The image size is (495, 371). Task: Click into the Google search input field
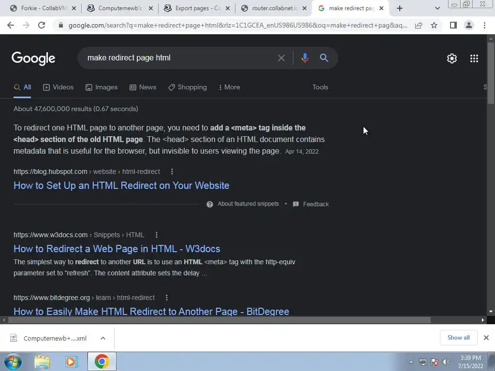(180, 58)
